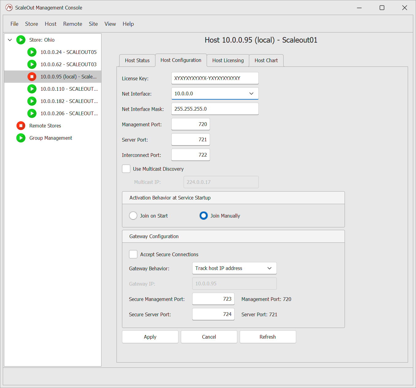Select the 10.0.0.62 - SCALEOUT03 host row
The width and height of the screenshot is (416, 388).
[53, 64]
